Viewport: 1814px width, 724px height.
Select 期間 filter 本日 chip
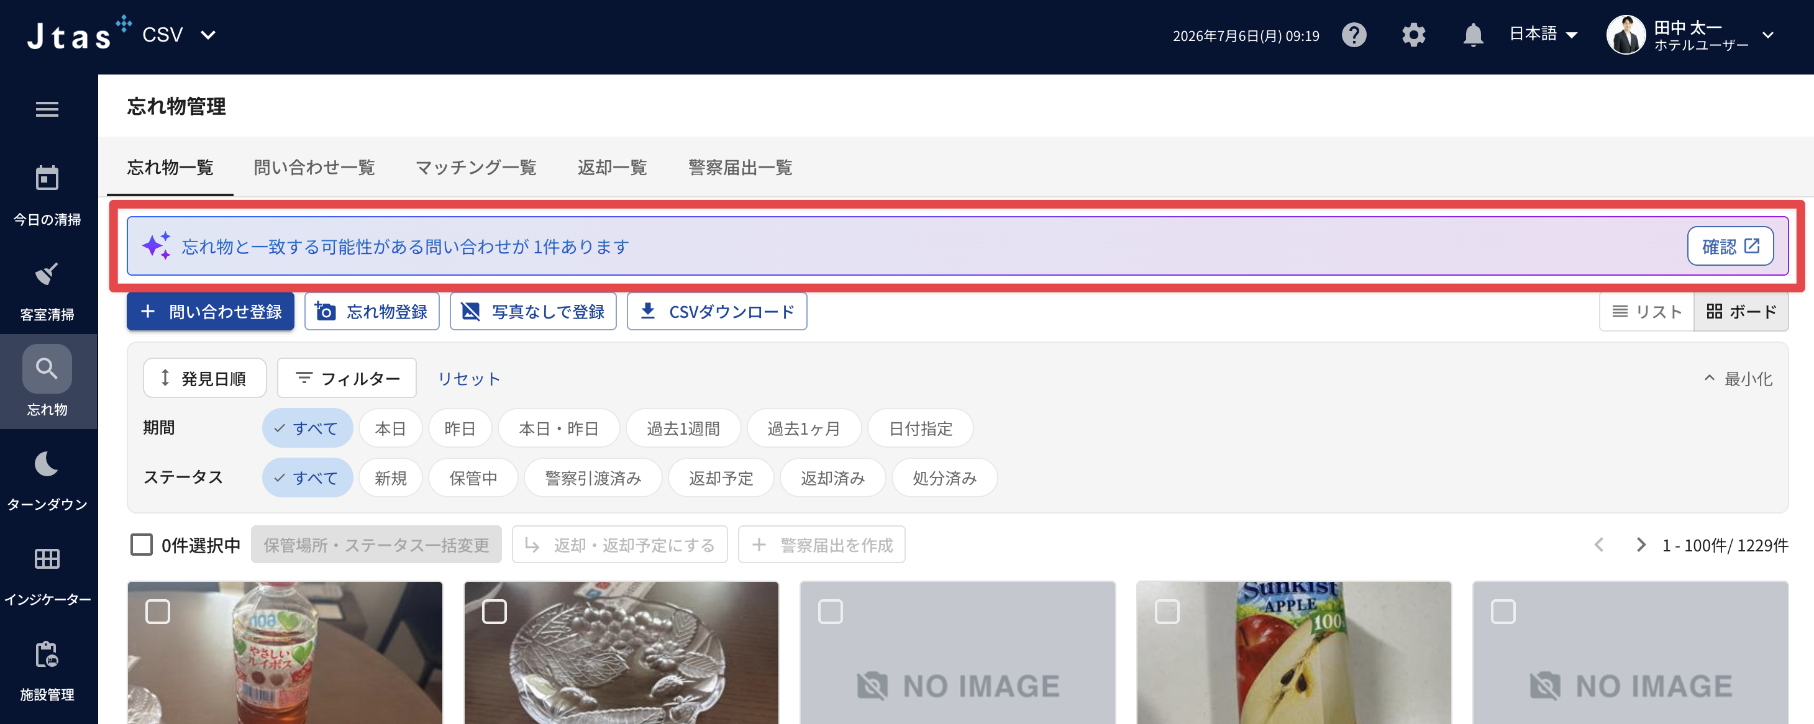click(390, 428)
